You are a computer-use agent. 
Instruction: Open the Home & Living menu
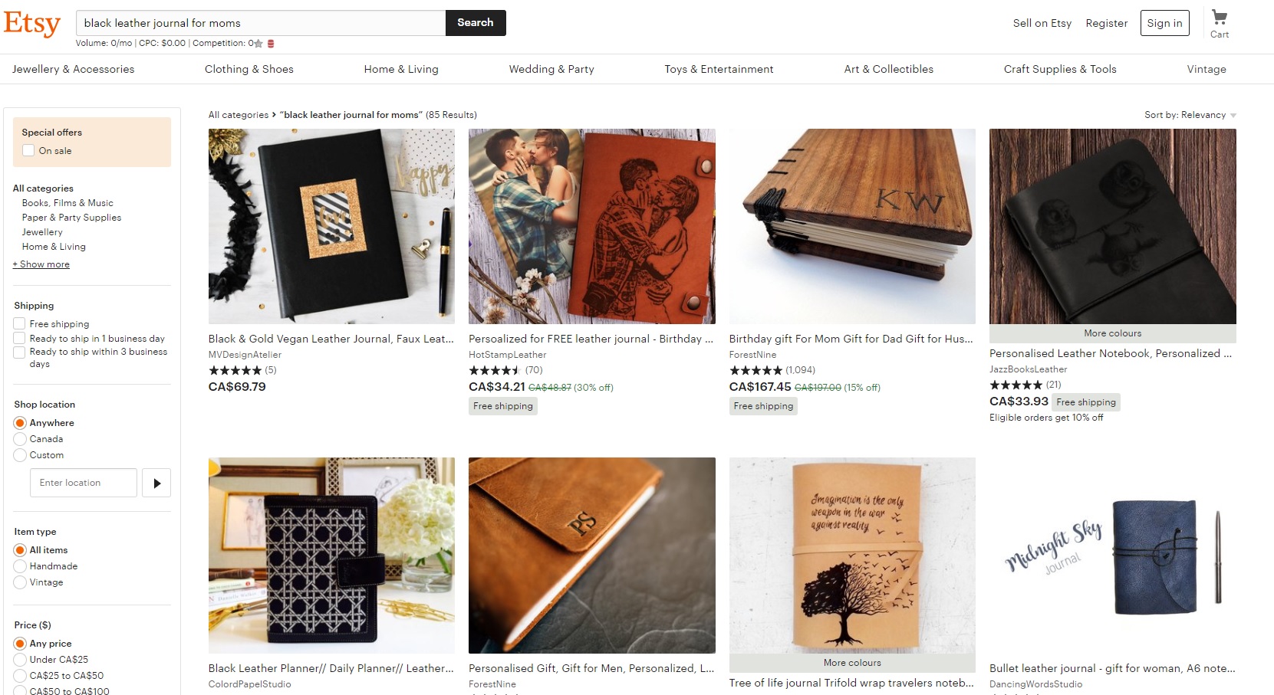click(x=401, y=69)
